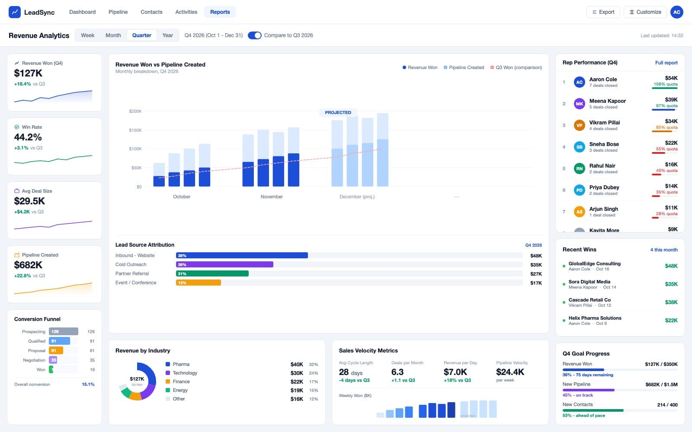Select Priya Dubey's PD avatar
This screenshot has height=432, width=692.
click(x=580, y=190)
